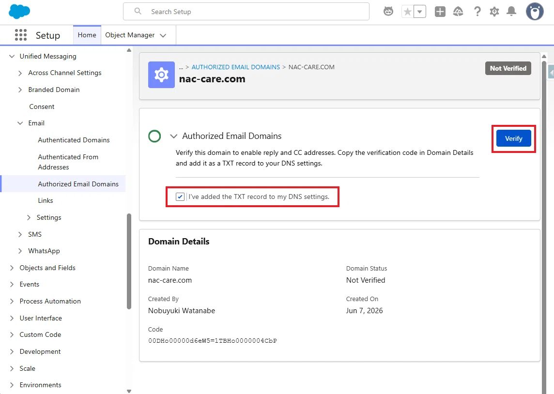Uncheck I've added the TXT record checkbox

(x=180, y=197)
